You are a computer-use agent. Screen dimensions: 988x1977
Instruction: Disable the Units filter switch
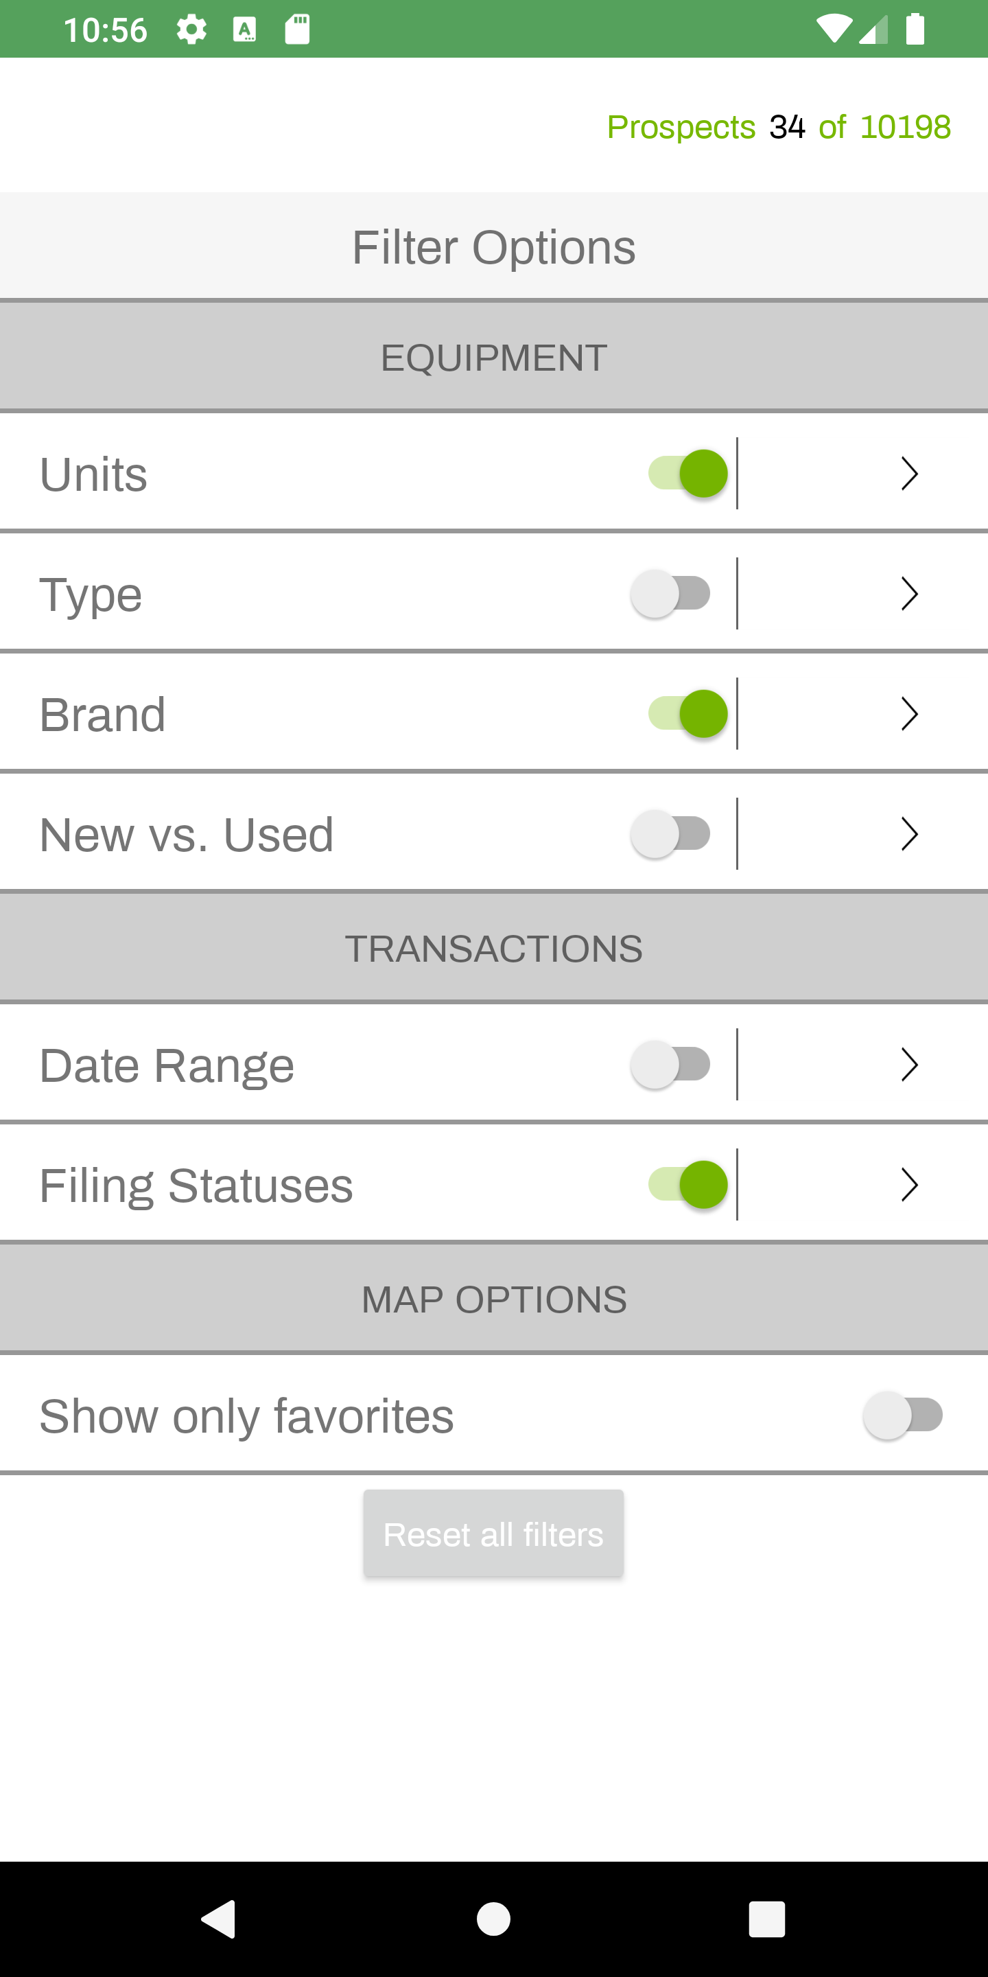click(x=687, y=474)
